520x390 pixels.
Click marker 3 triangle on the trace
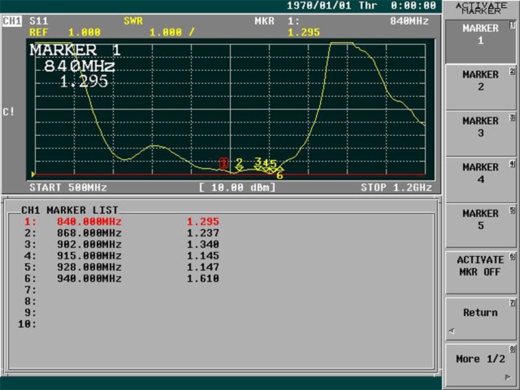click(258, 168)
